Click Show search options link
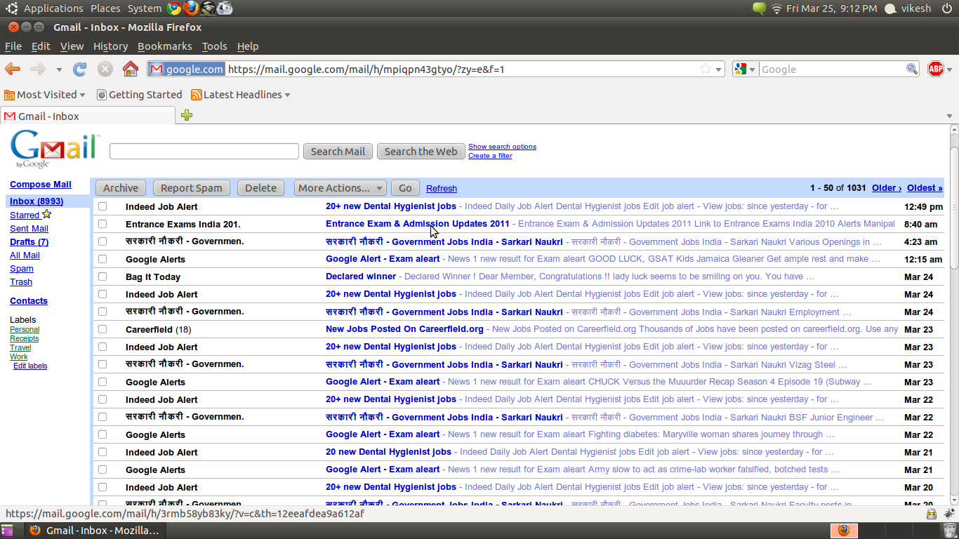959x539 pixels. (502, 147)
